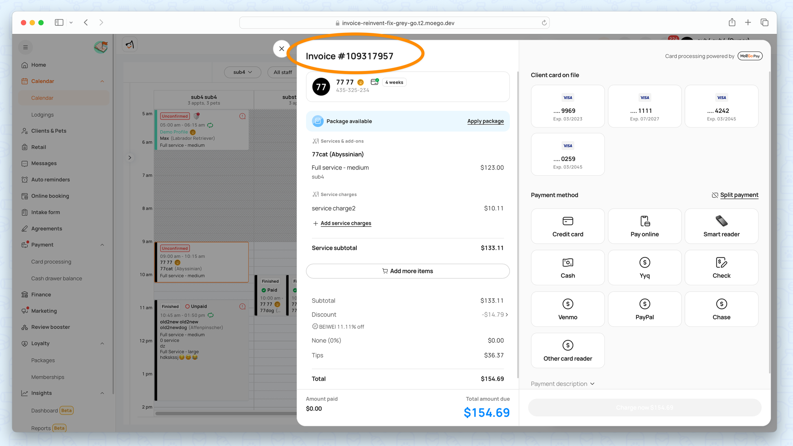Select Check payment method
This screenshot has height=446, width=793.
(x=721, y=267)
